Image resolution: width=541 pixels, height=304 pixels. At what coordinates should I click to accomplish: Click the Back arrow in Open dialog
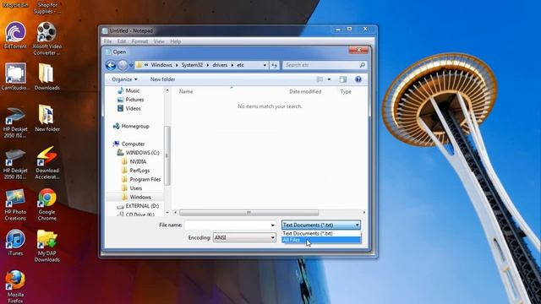coord(111,65)
